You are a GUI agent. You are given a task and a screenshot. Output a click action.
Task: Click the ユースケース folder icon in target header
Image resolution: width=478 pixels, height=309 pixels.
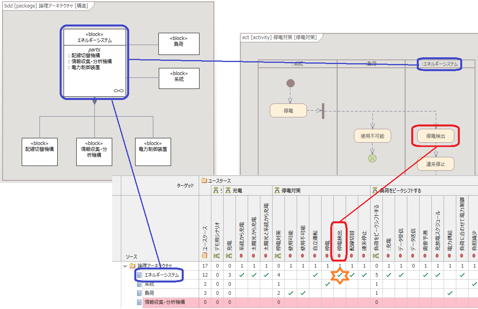(204, 181)
